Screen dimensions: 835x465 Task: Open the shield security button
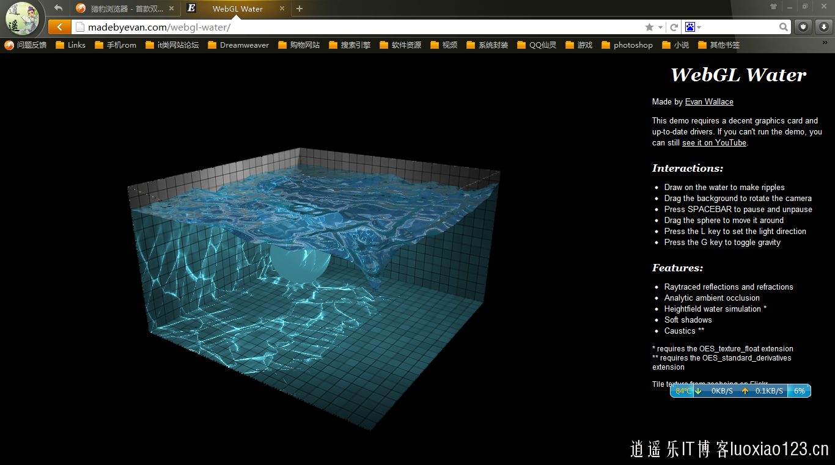coord(803,27)
